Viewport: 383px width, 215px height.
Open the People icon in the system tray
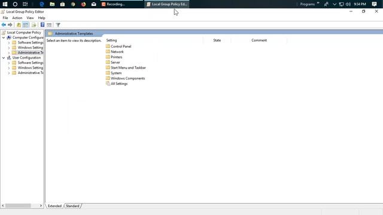click(x=326, y=4)
